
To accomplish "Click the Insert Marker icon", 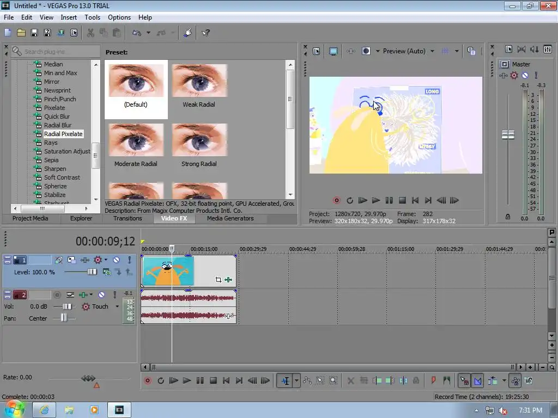I will coord(433,380).
